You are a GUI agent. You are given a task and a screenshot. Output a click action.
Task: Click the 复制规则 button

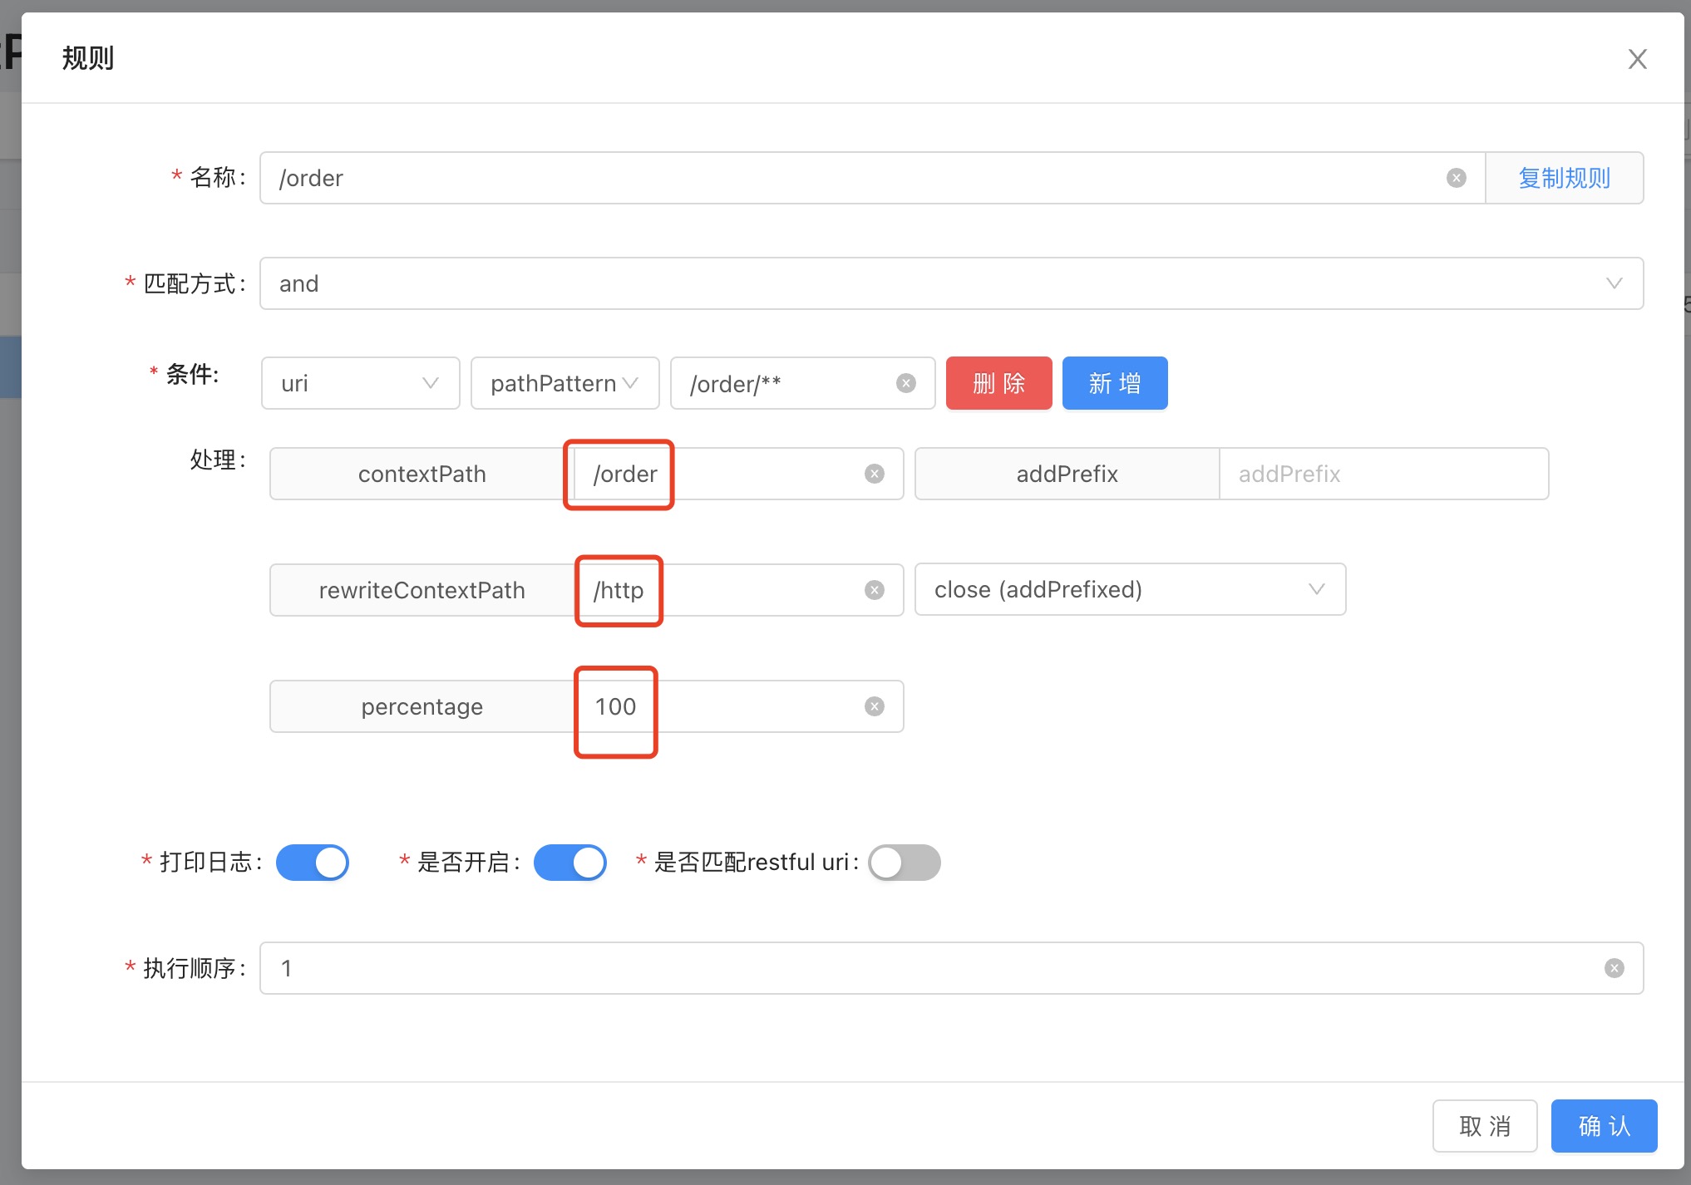tap(1564, 178)
